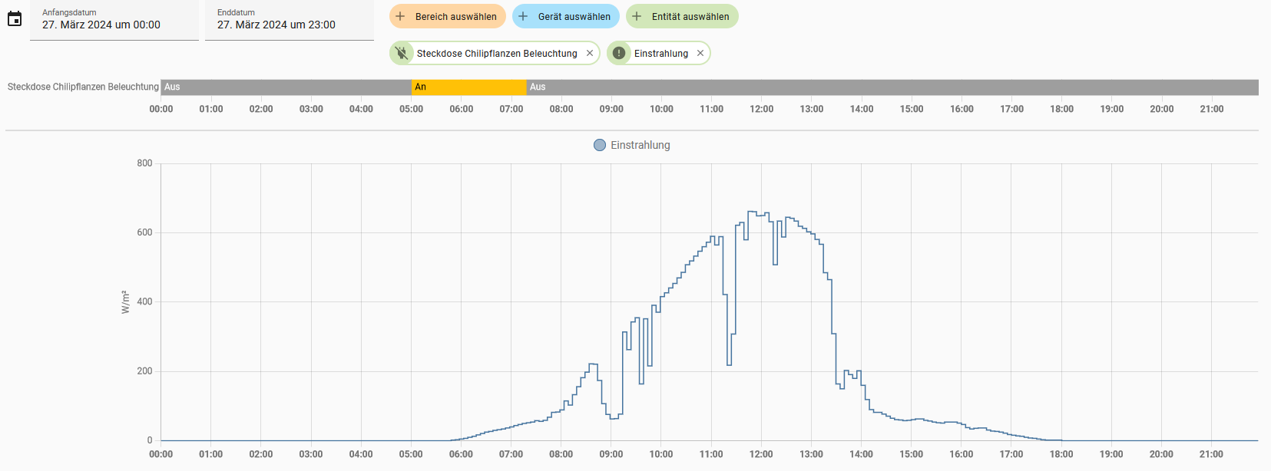This screenshot has width=1271, height=471.
Task: Click the Einstrahlung chip label text
Action: click(x=660, y=53)
